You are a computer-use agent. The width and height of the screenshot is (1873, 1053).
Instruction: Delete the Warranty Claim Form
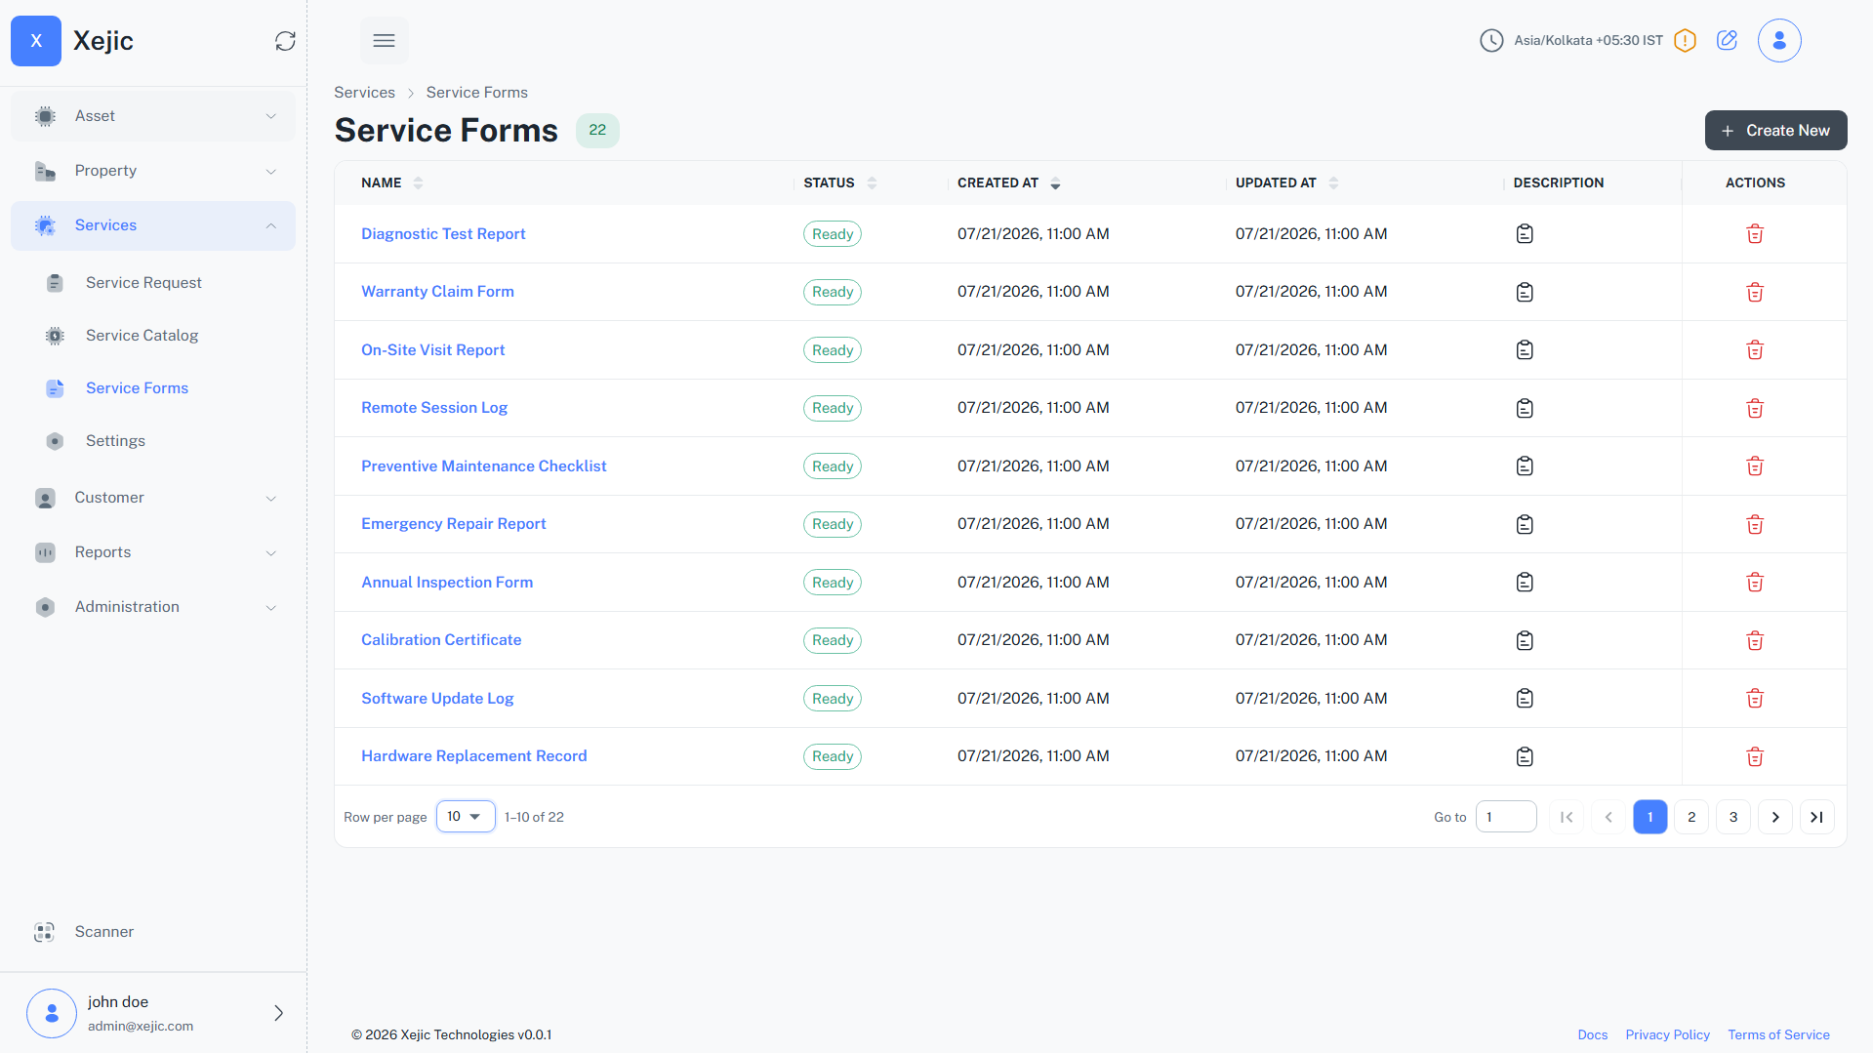1755,292
